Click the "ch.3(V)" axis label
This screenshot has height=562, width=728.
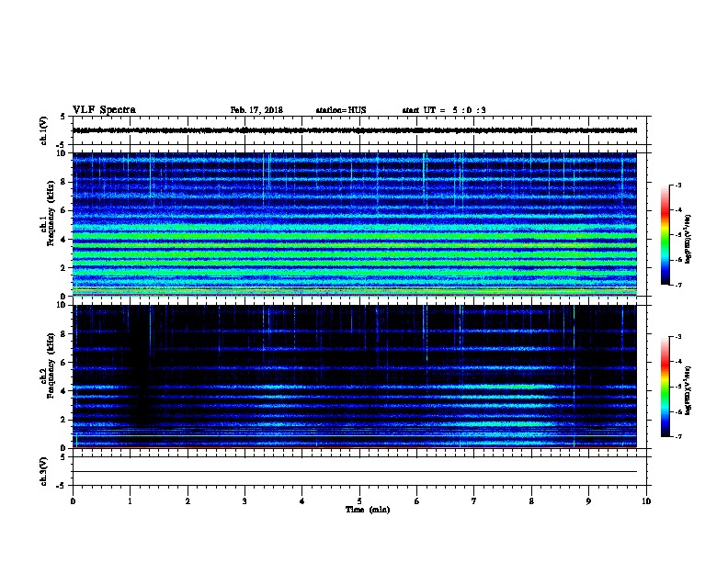coord(43,471)
